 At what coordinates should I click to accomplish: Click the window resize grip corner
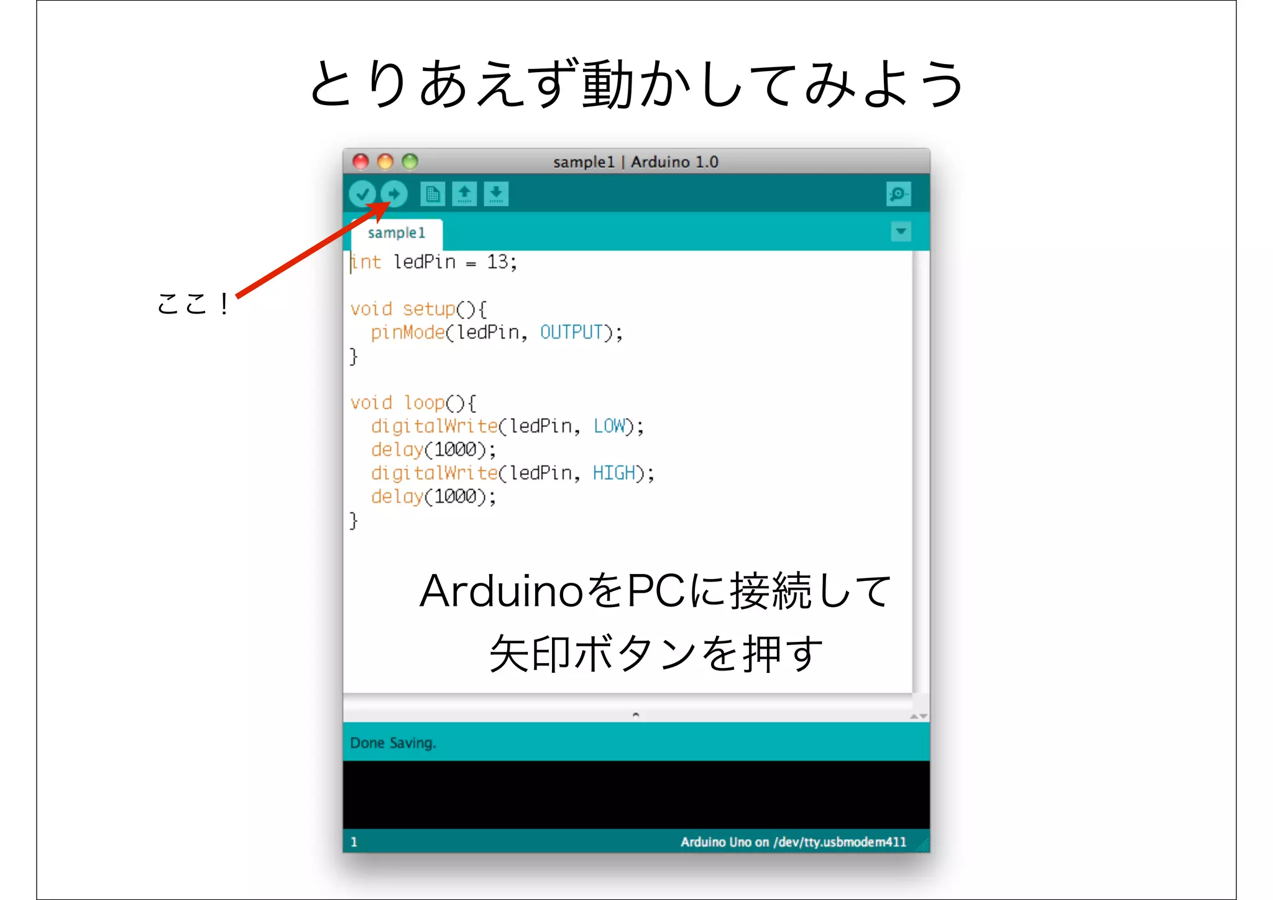click(x=924, y=845)
